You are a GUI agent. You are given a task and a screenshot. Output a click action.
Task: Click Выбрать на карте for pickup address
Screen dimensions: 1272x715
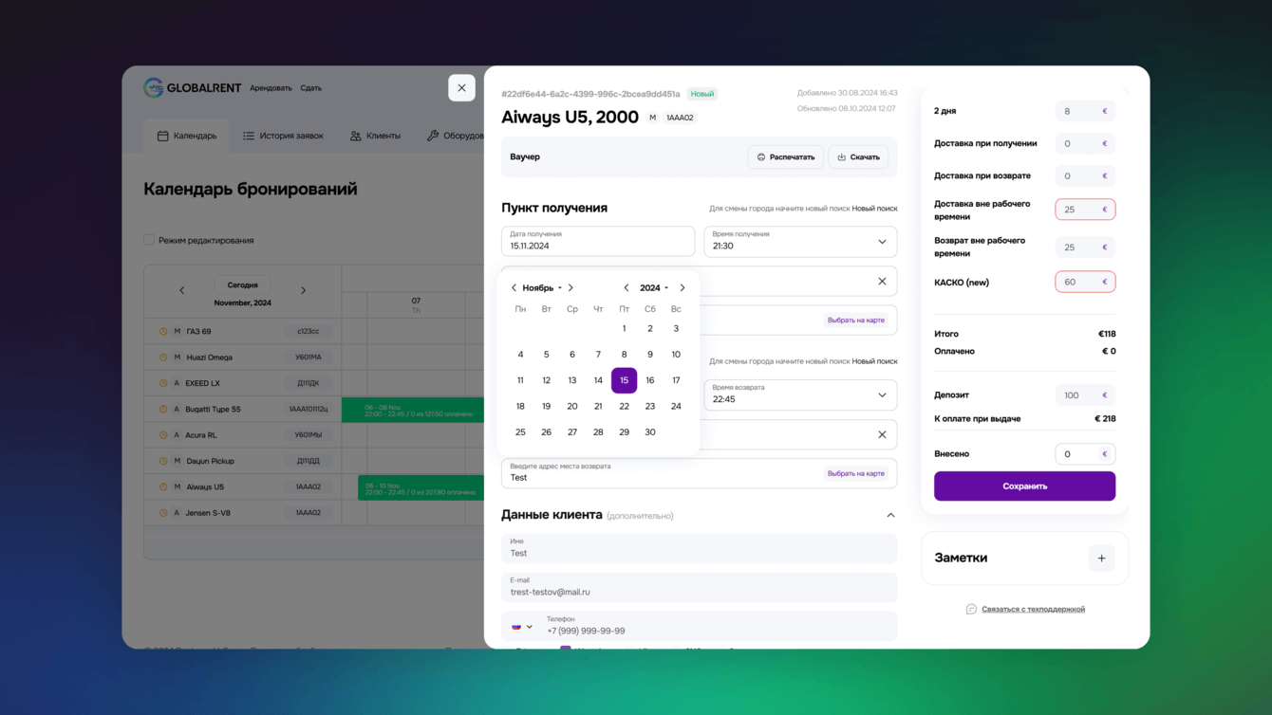click(x=856, y=321)
